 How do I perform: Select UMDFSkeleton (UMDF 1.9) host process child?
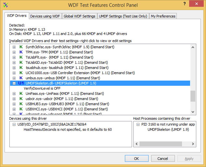click(168, 129)
